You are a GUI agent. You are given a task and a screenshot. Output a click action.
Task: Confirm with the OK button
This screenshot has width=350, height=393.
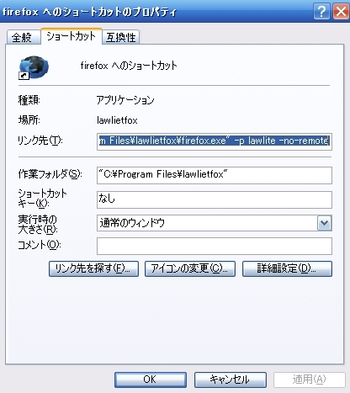pyautogui.click(x=151, y=380)
